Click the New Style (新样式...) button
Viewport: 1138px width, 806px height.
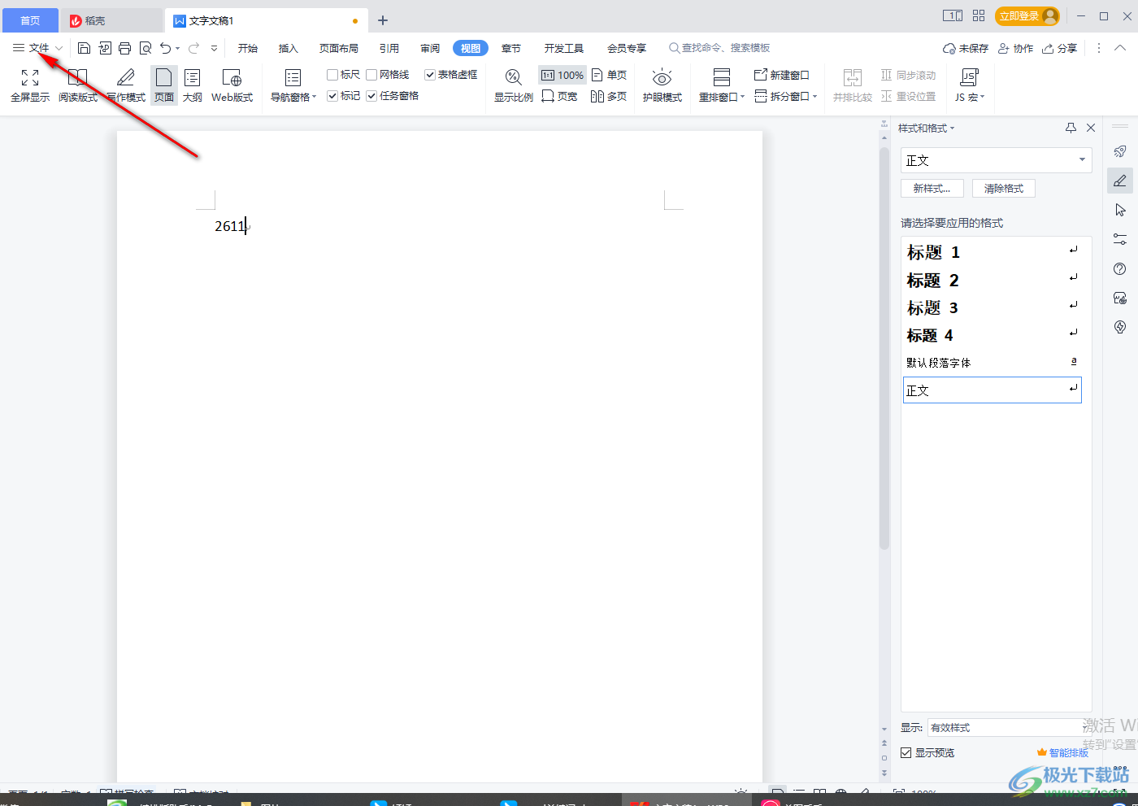pyautogui.click(x=932, y=189)
